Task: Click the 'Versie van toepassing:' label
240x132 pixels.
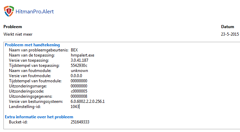Action: (x=29, y=60)
